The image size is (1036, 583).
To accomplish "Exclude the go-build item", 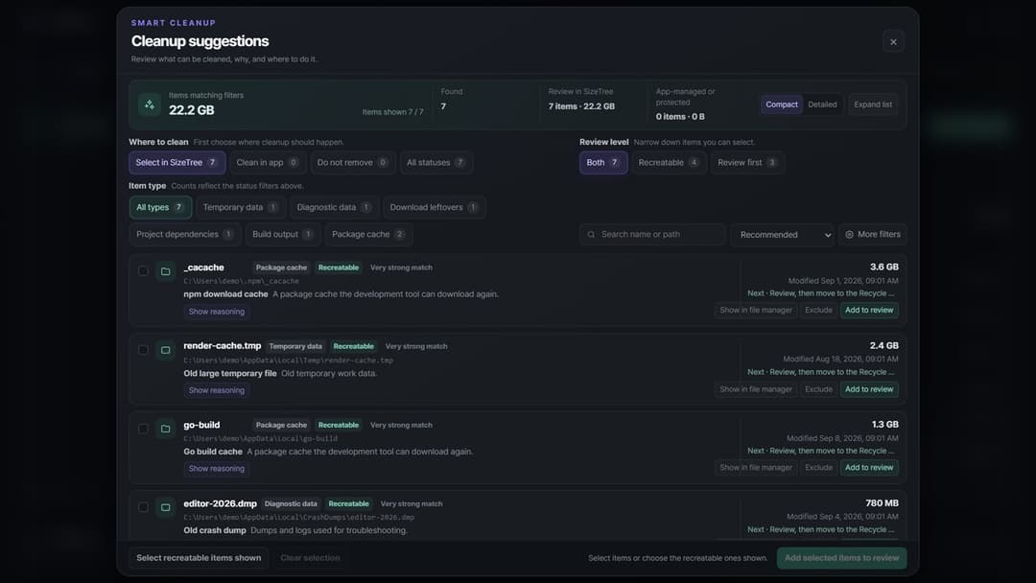I will [818, 468].
